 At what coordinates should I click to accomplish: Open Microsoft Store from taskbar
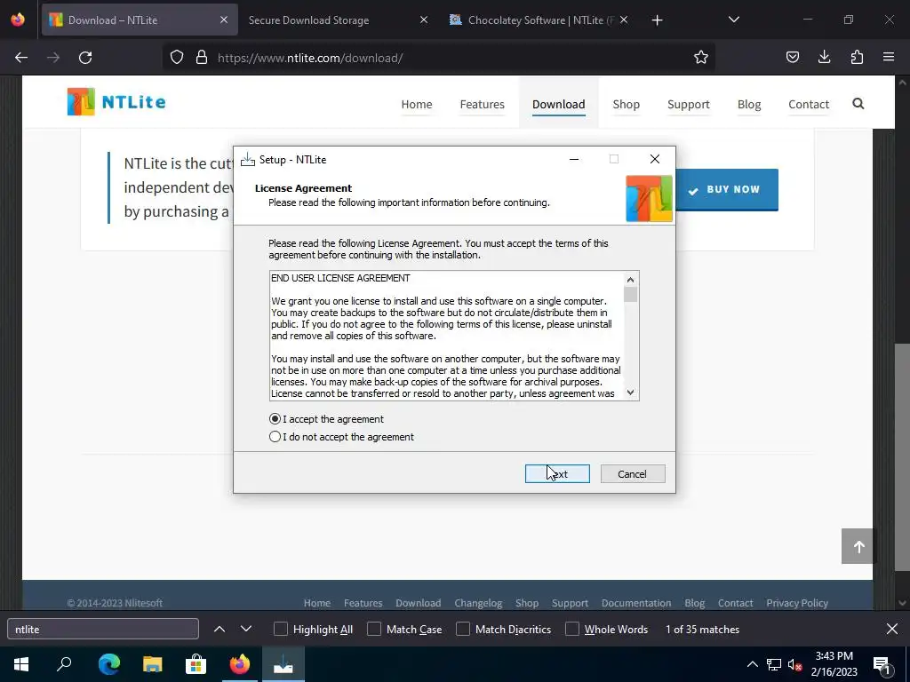coord(196,664)
